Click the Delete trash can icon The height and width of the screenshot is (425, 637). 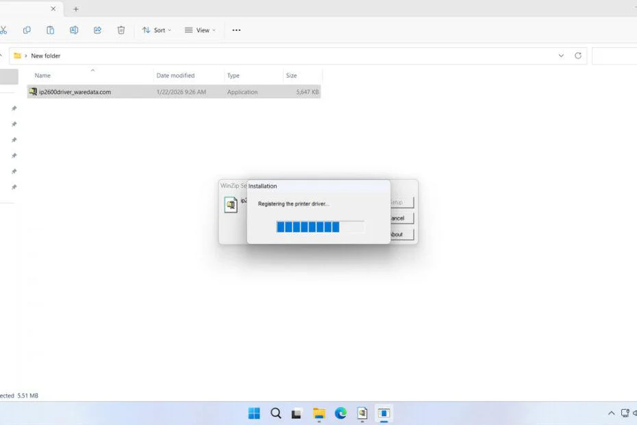tap(121, 30)
